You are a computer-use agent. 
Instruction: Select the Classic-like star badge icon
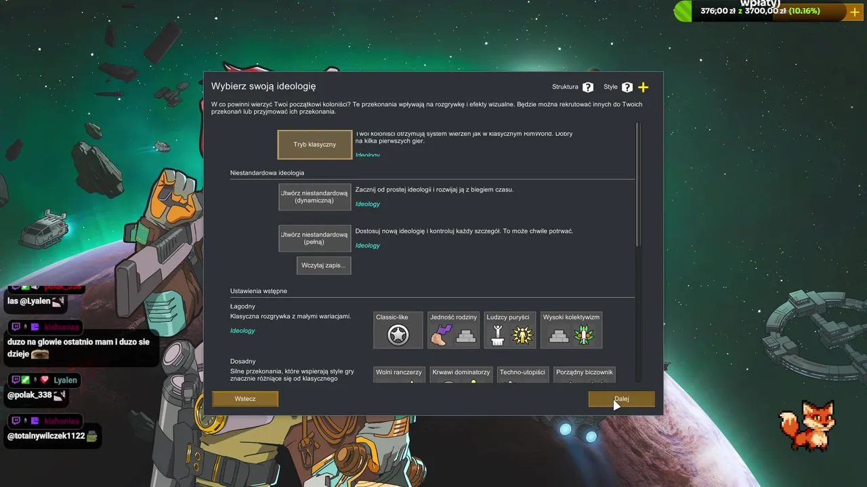pos(398,335)
